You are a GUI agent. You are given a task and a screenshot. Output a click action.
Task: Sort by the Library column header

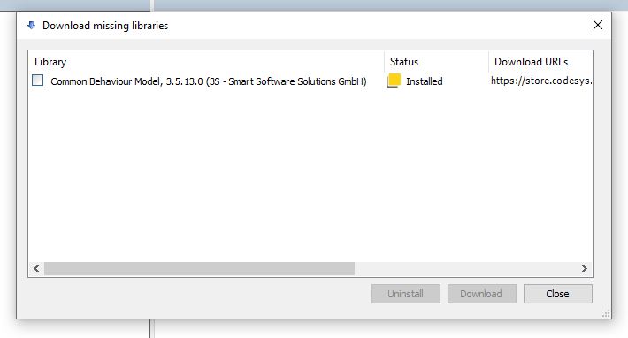(x=206, y=62)
